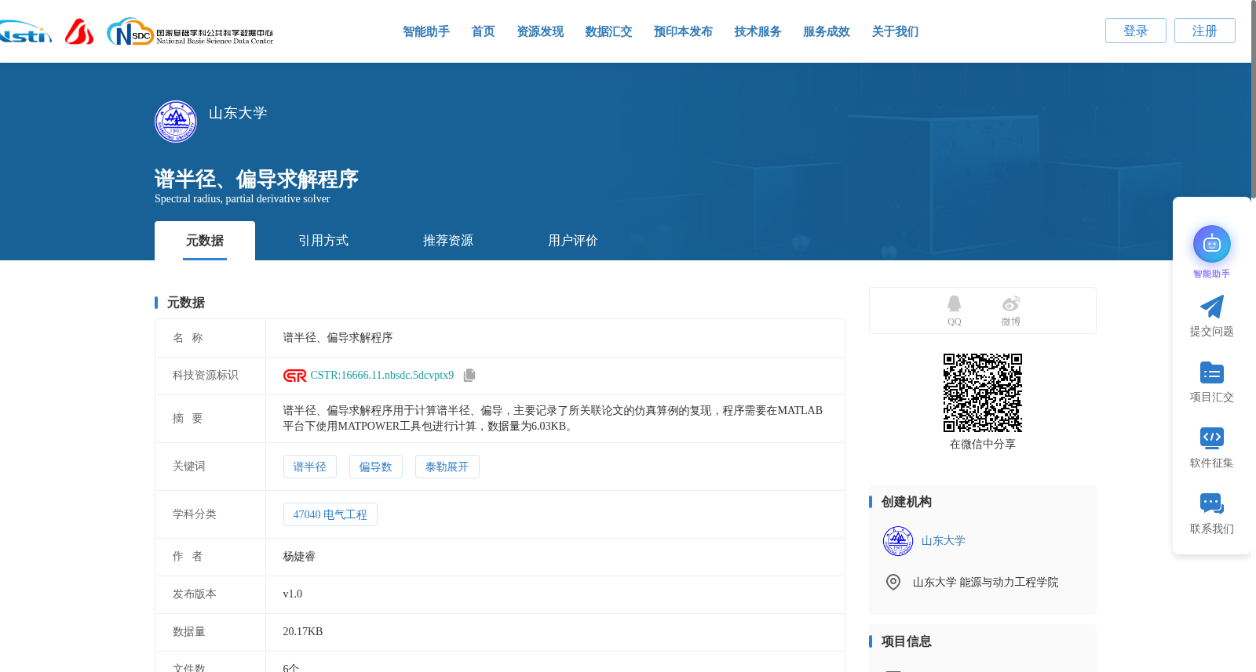Click the 联系我们 chat bubble icon
Viewport: 1256px width, 672px height.
[x=1212, y=503]
